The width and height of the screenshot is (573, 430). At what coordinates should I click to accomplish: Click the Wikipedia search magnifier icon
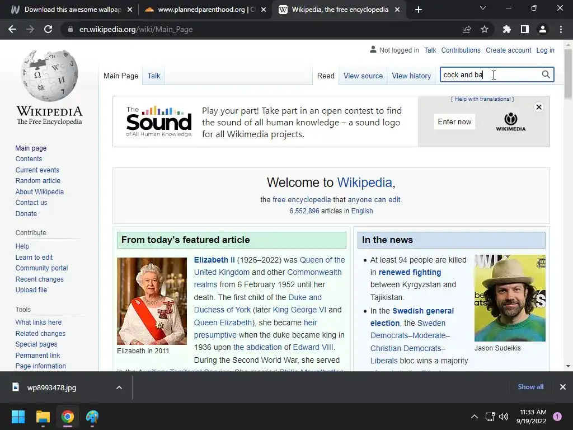click(x=546, y=74)
